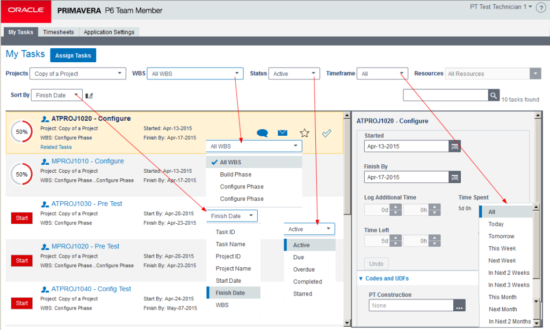Click the Undo button
Image resolution: width=550 pixels, height=330 pixels.
(x=376, y=264)
